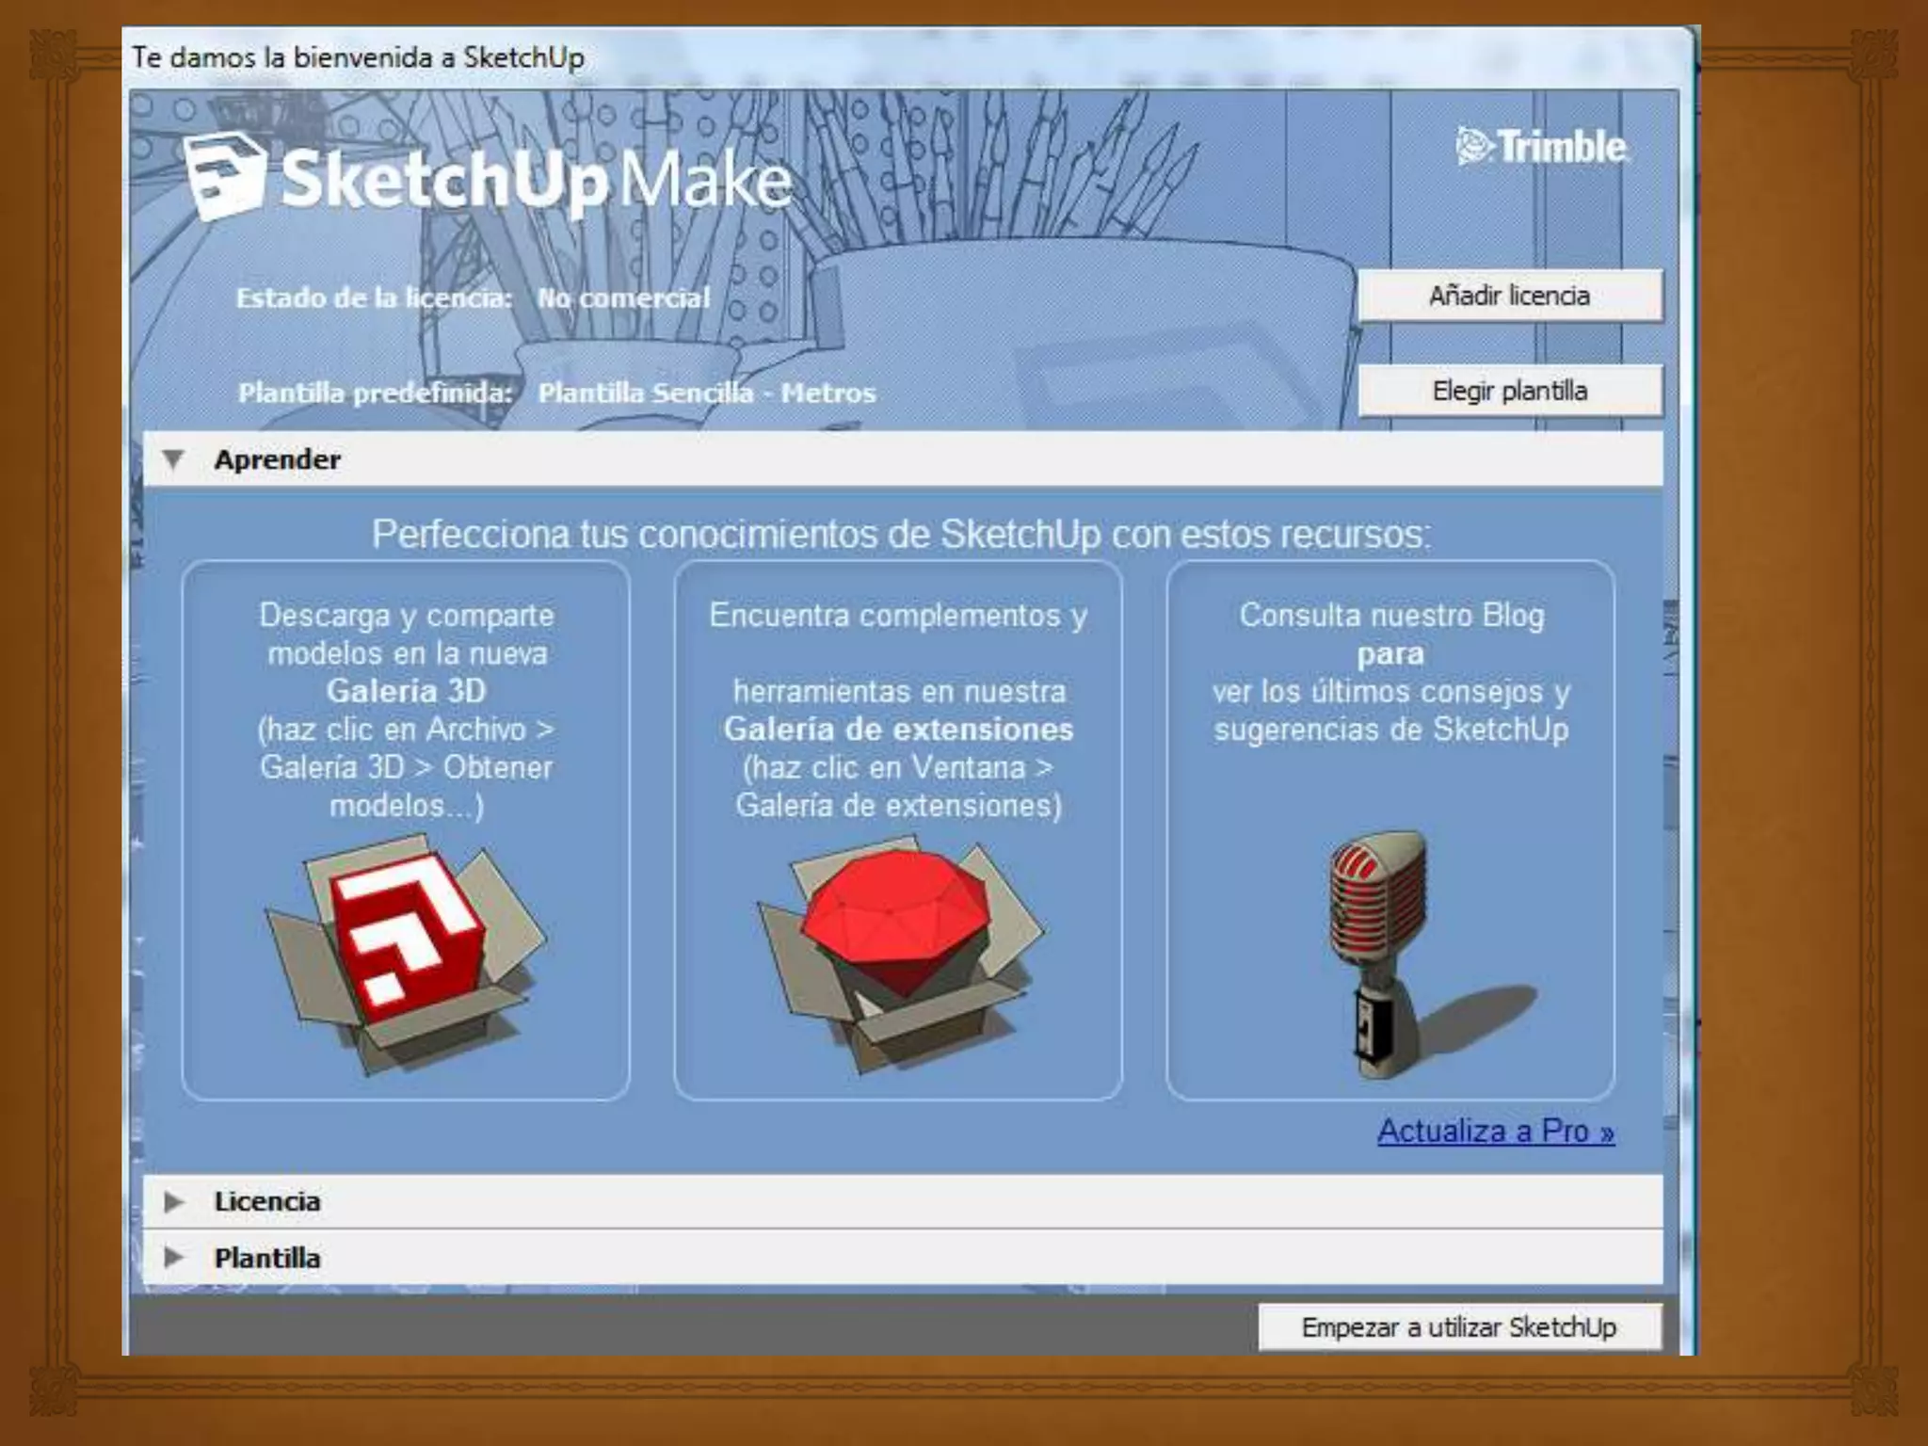Expand the Plantilla section arrow
The image size is (1928, 1446).
tap(173, 1257)
